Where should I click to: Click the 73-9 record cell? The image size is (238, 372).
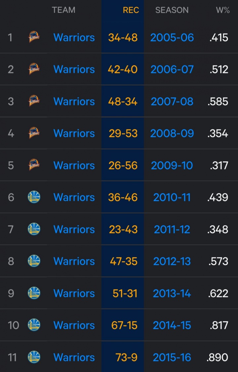pyautogui.click(x=126, y=357)
